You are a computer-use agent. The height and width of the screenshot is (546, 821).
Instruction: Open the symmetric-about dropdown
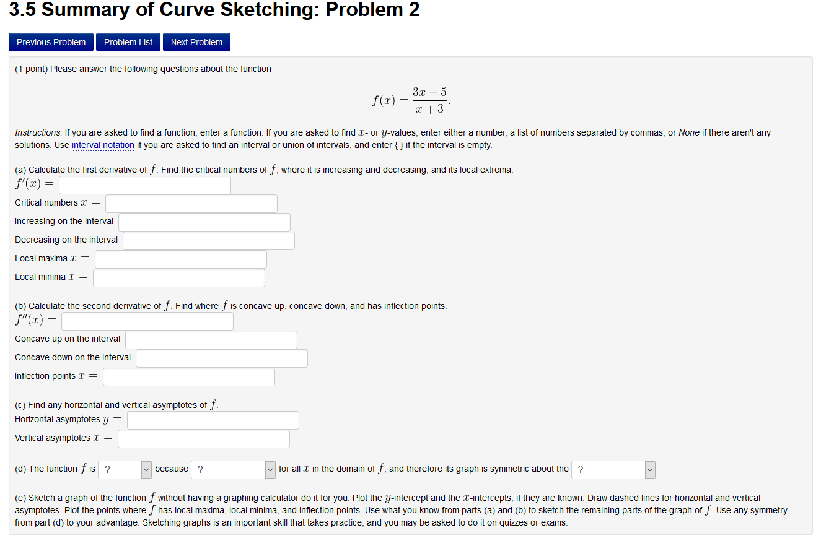click(613, 469)
